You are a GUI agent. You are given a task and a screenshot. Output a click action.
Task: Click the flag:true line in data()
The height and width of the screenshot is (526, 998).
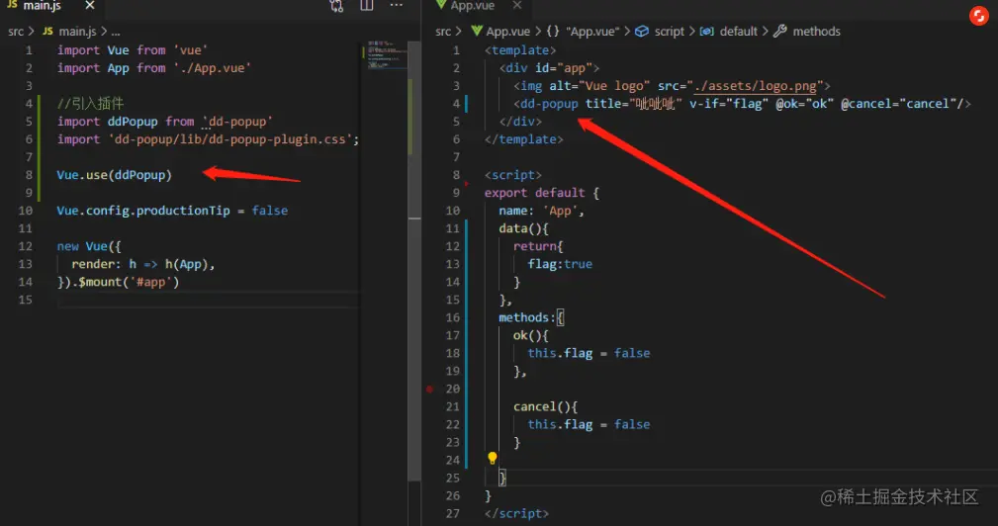pos(560,264)
